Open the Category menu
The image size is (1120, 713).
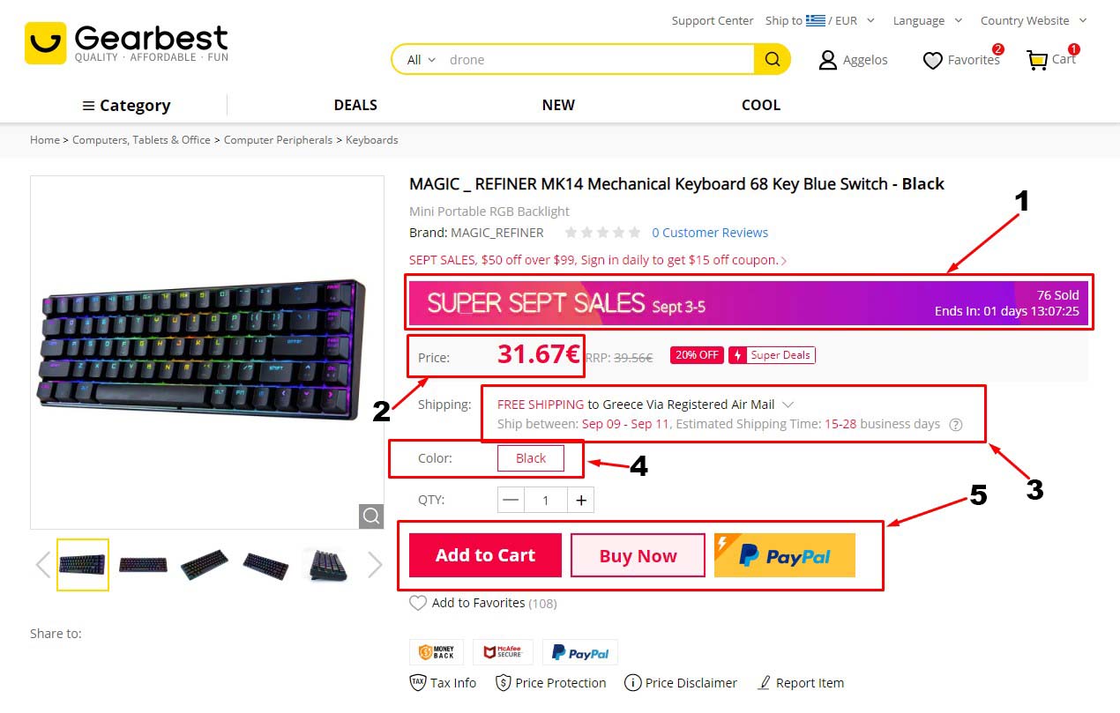point(126,106)
